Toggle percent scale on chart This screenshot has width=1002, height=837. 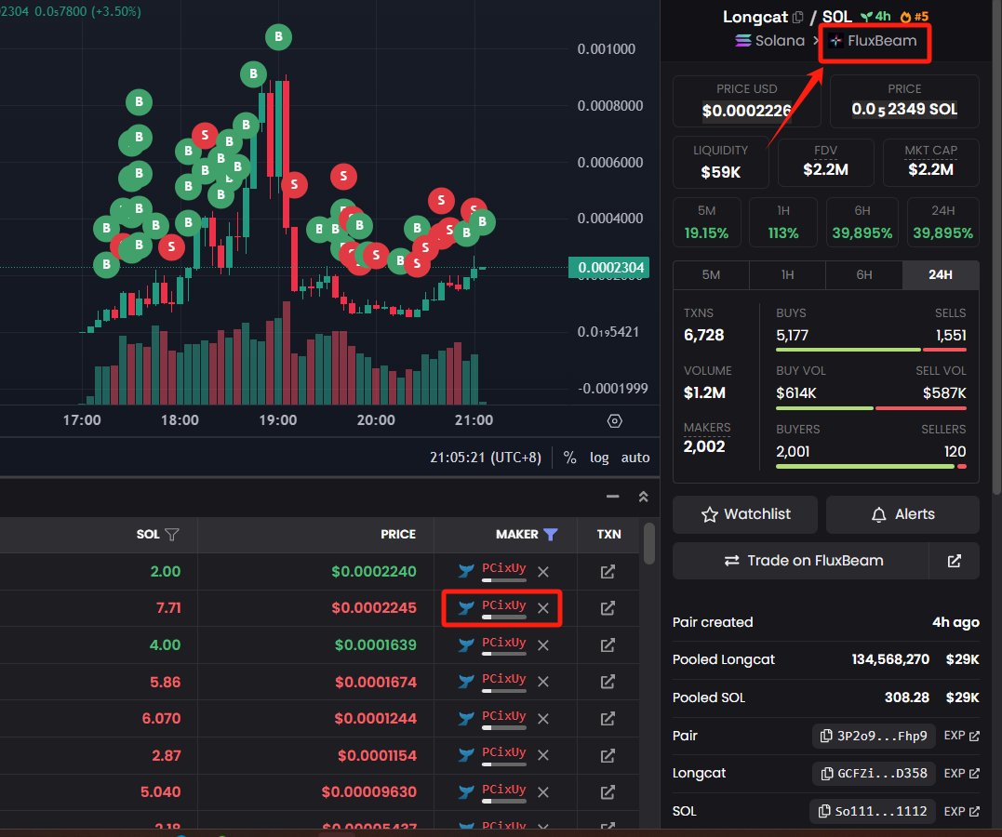pyautogui.click(x=569, y=458)
